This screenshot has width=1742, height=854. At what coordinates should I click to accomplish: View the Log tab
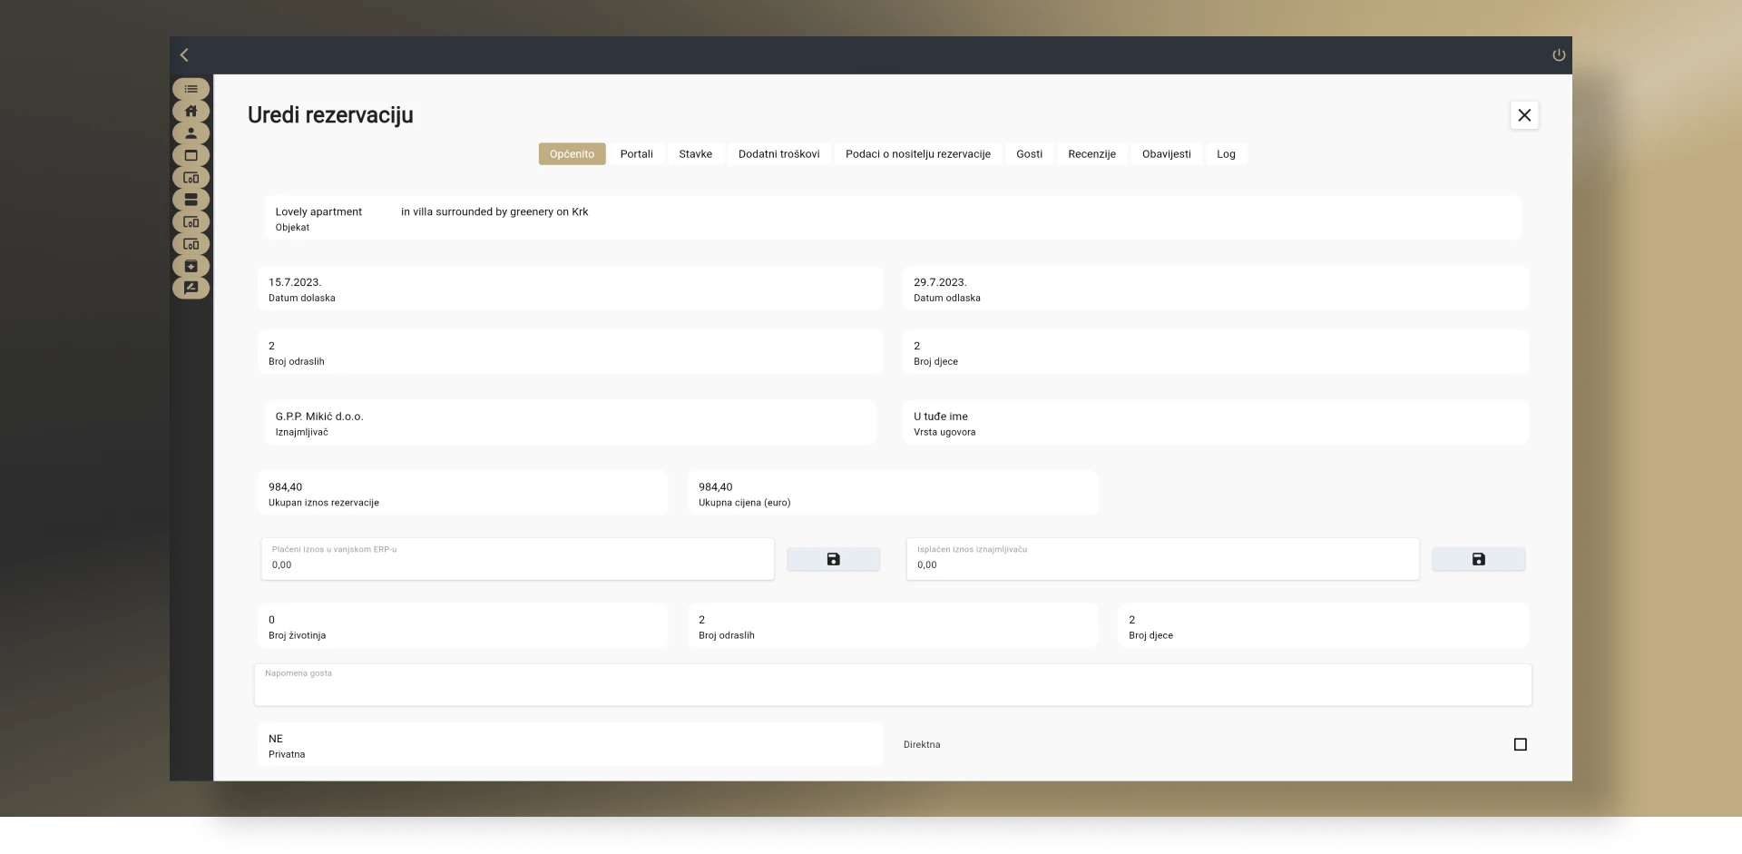(x=1227, y=154)
